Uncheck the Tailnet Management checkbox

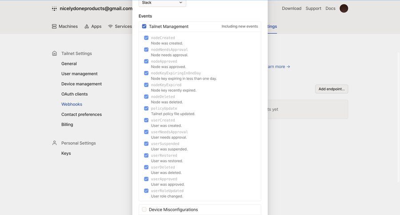pyautogui.click(x=144, y=26)
